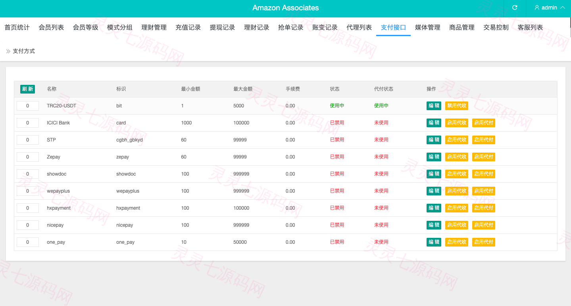Open the 客服列表 tab
The image size is (571, 306).
click(x=530, y=27)
